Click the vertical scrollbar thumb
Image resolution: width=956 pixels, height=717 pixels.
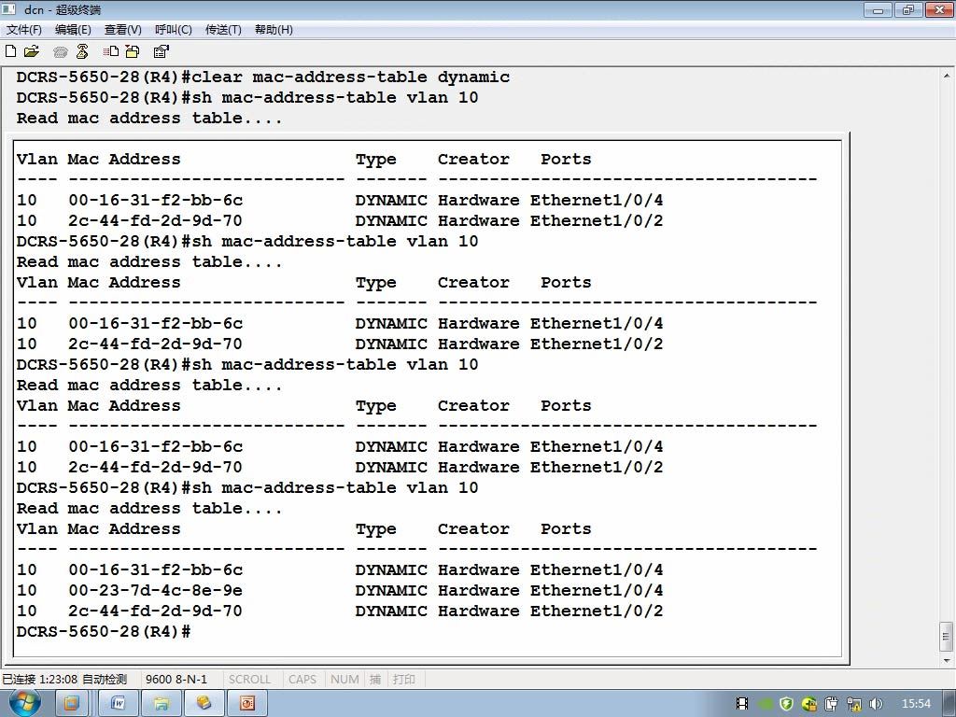(x=947, y=637)
